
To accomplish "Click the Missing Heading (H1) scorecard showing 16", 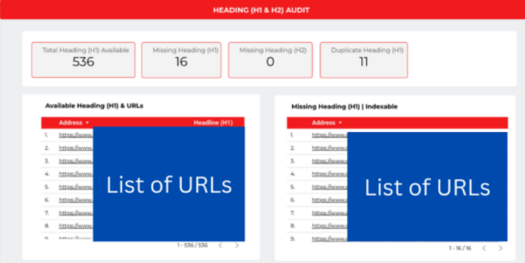I will click(x=181, y=60).
